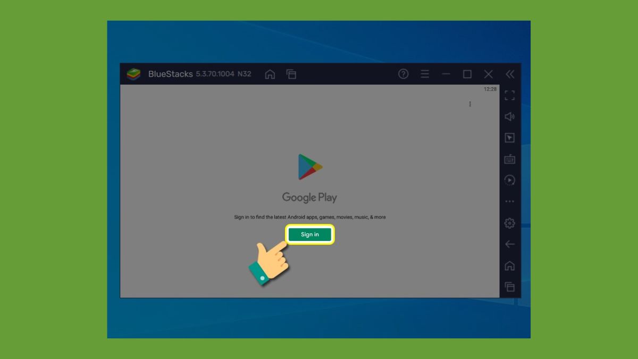Close the BlueStacks window

coord(489,74)
